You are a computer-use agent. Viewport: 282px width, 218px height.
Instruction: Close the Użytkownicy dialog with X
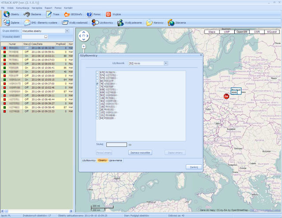(x=201, y=55)
